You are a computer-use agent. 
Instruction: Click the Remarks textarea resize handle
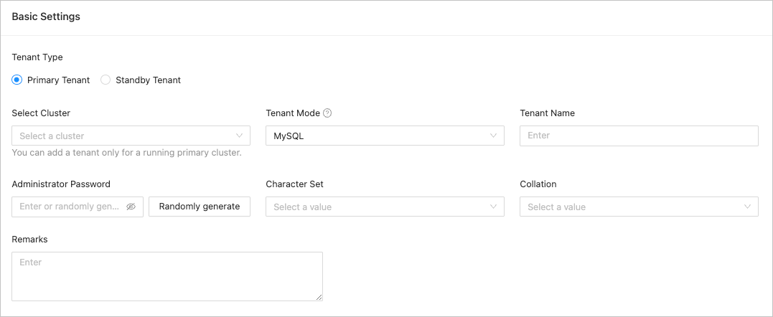click(x=319, y=297)
